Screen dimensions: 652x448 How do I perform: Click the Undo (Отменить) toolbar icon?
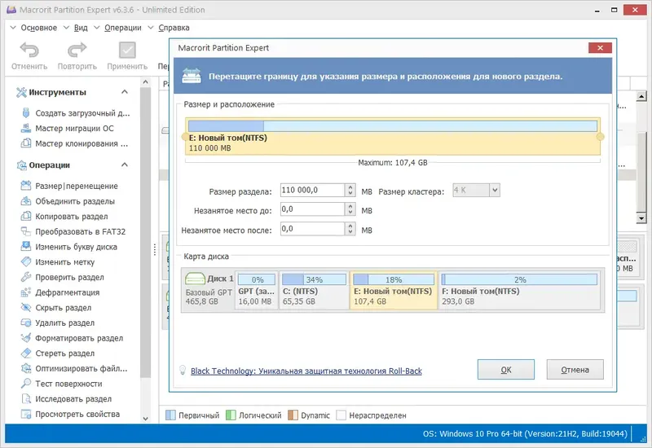click(x=29, y=50)
